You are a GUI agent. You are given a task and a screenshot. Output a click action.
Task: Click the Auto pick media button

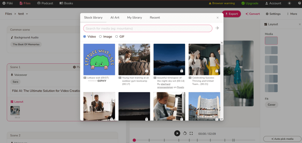pyautogui.click(x=282, y=139)
